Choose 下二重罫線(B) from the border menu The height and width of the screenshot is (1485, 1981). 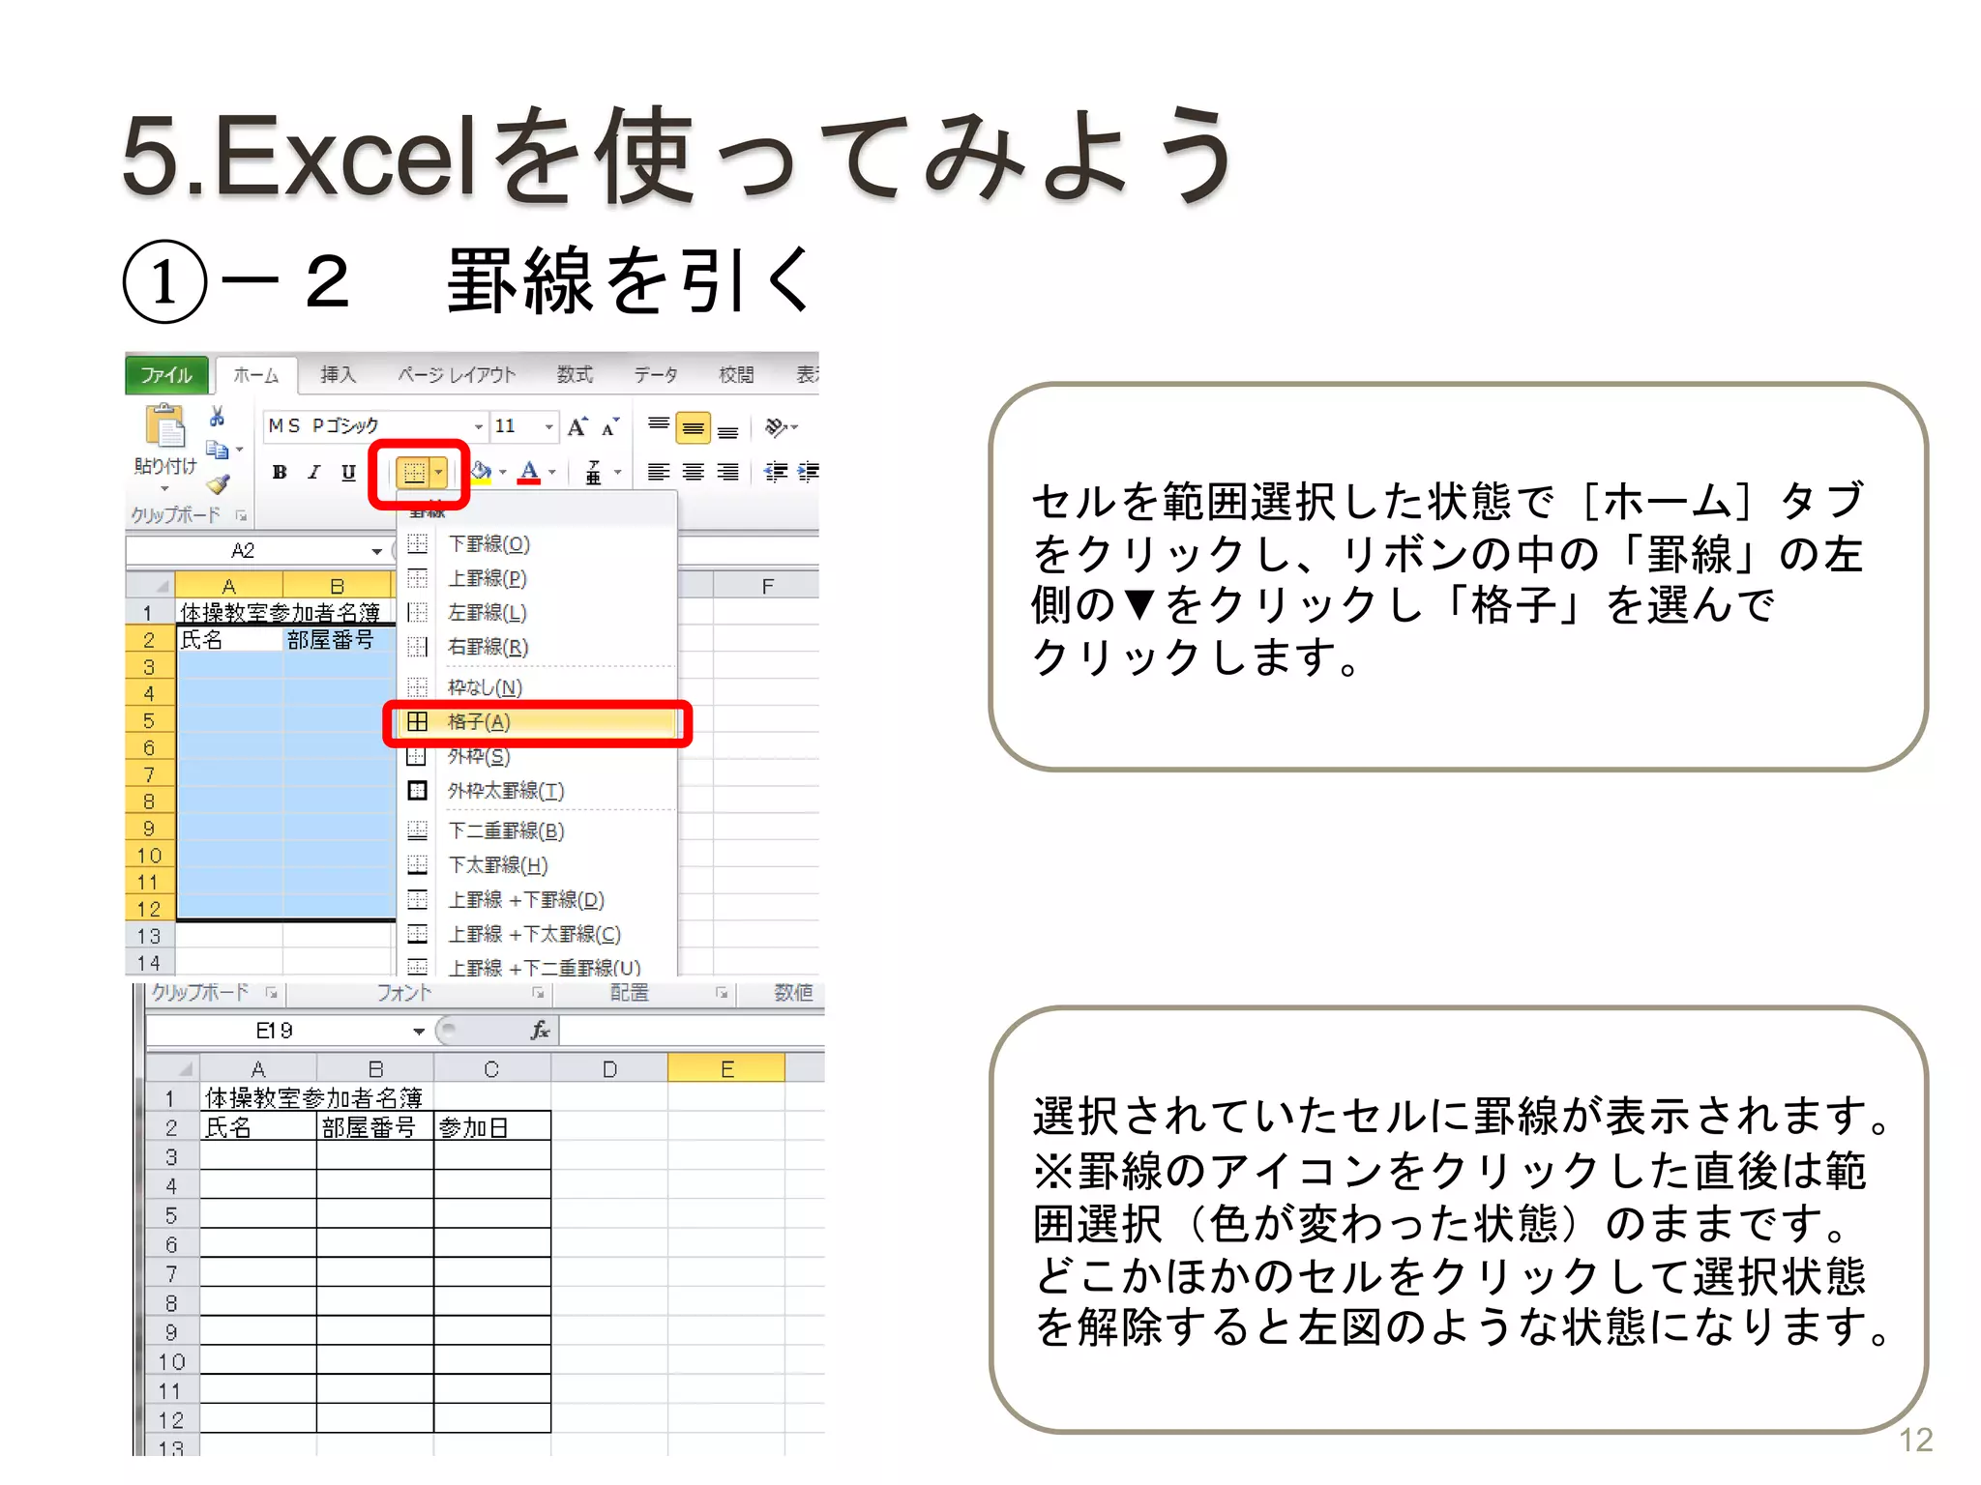(x=538, y=830)
